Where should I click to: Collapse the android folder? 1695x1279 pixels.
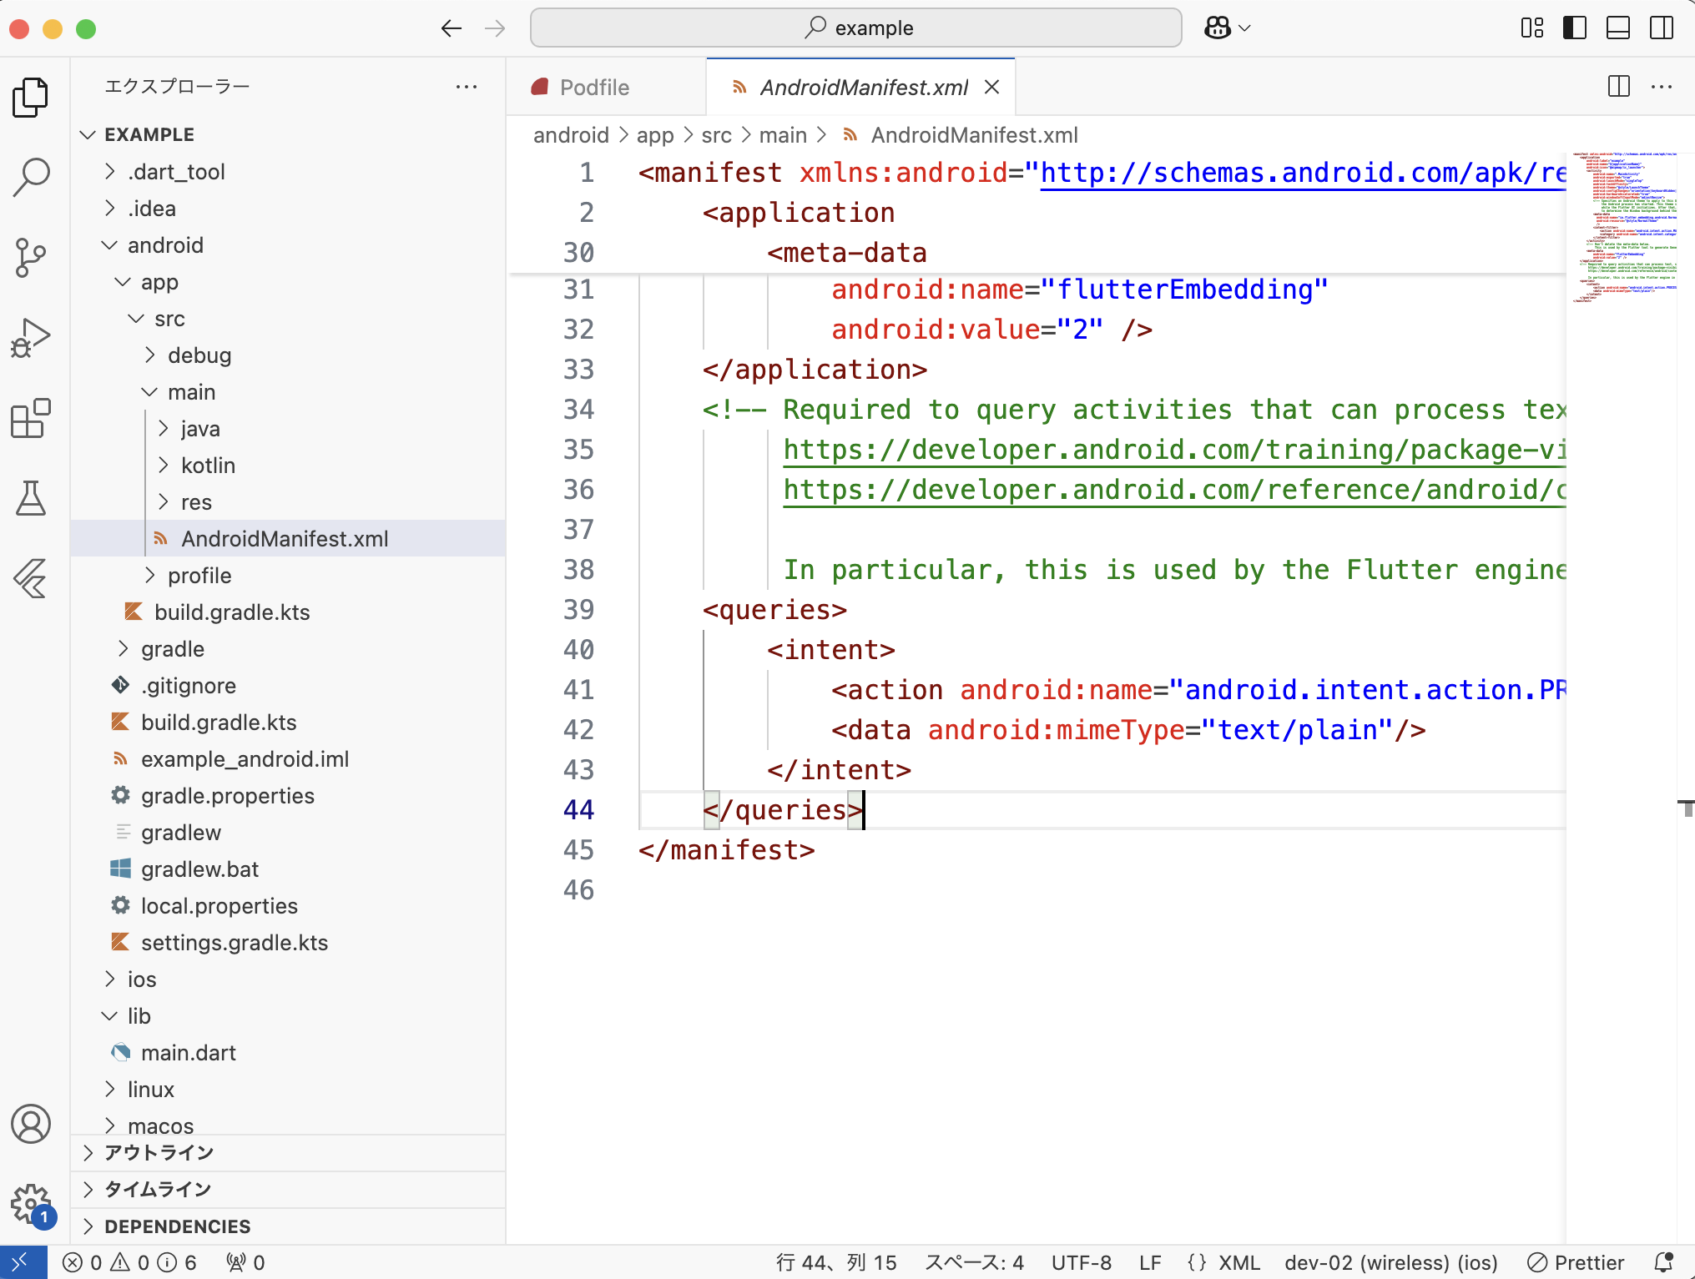pyautogui.click(x=165, y=245)
